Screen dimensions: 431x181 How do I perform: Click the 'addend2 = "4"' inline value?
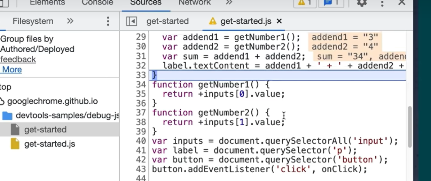345,47
